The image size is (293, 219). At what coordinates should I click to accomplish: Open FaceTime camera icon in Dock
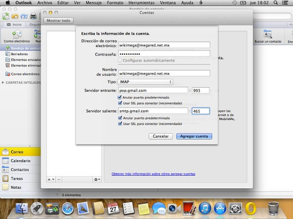(174, 208)
